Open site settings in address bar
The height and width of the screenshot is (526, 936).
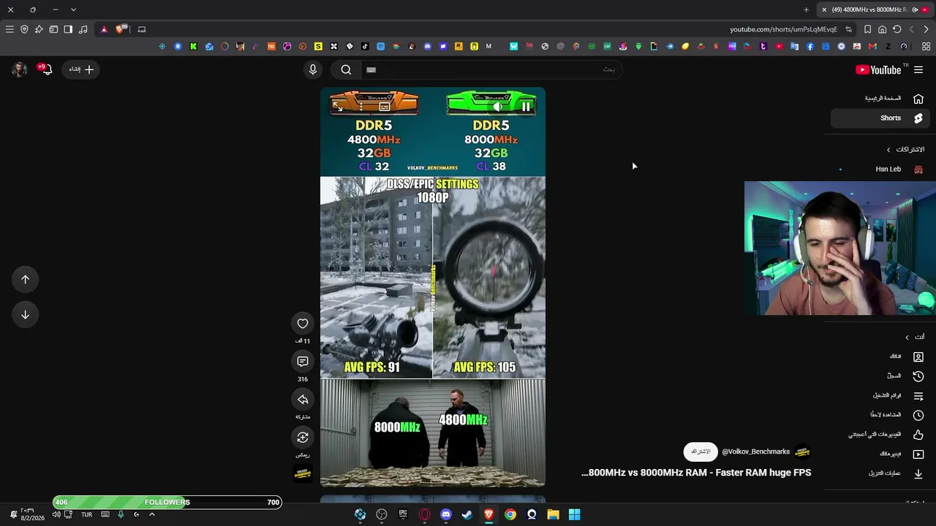point(848,29)
